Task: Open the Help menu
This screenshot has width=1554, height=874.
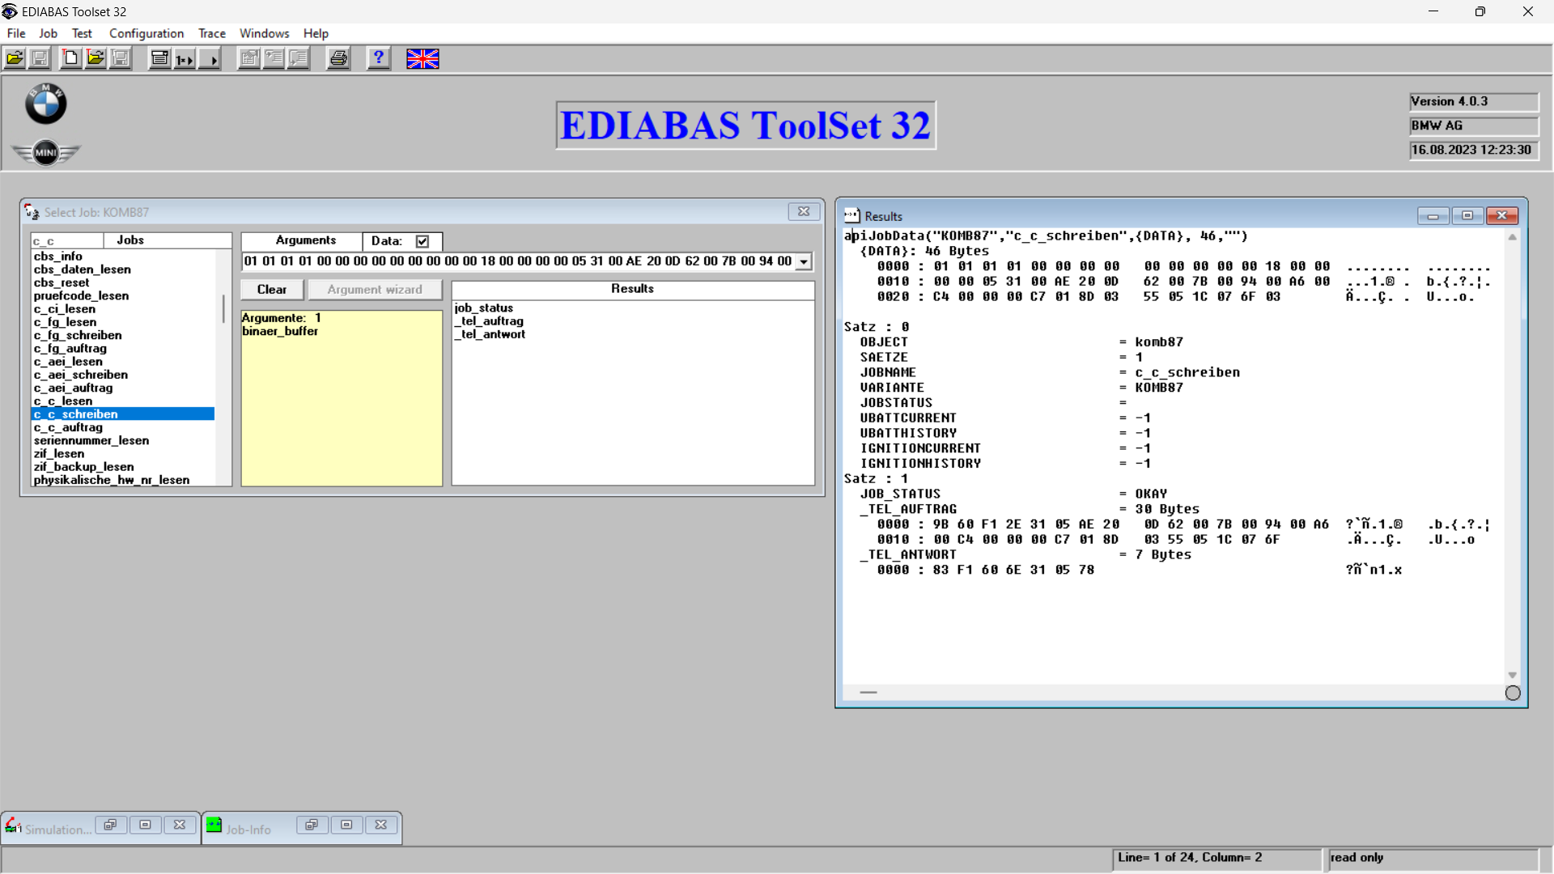Action: point(316,33)
